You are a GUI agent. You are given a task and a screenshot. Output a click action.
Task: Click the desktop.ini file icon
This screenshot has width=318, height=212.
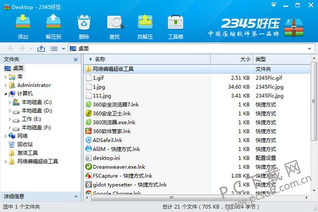89,158
